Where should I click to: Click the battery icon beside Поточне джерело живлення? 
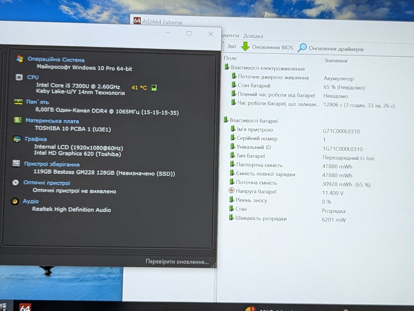click(234, 76)
